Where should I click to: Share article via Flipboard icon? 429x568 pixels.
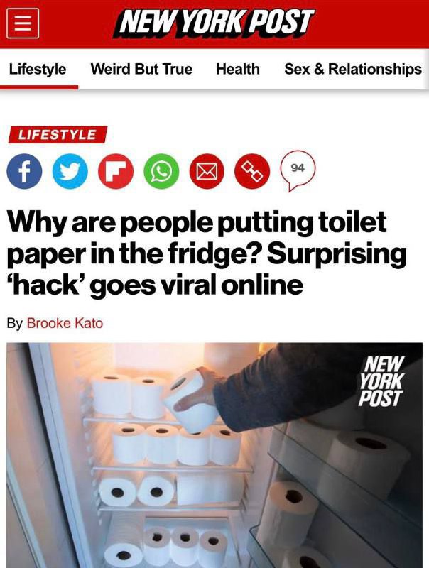point(116,171)
